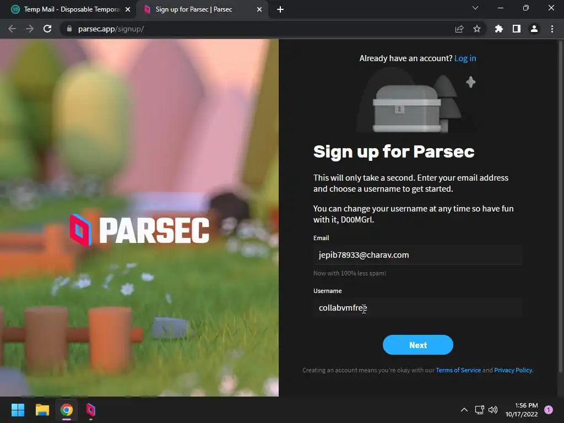
Task: Open the Terms of Service link
Action: (458, 370)
